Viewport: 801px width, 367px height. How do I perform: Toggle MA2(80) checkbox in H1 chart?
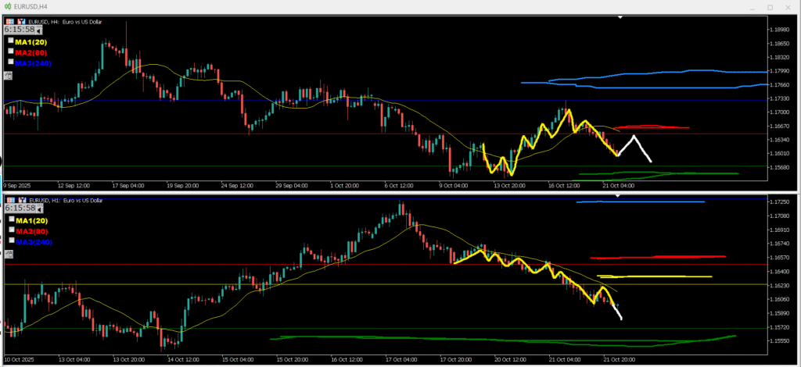tap(11, 230)
